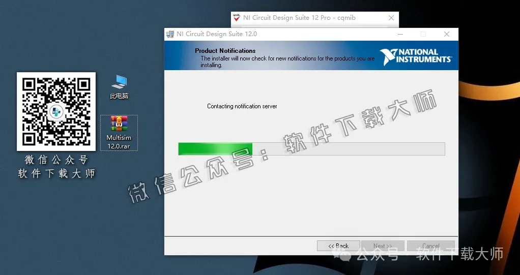Click the installer icon in the 12.0 title bar
Image resolution: width=520 pixels, height=275 pixels.
[170, 34]
